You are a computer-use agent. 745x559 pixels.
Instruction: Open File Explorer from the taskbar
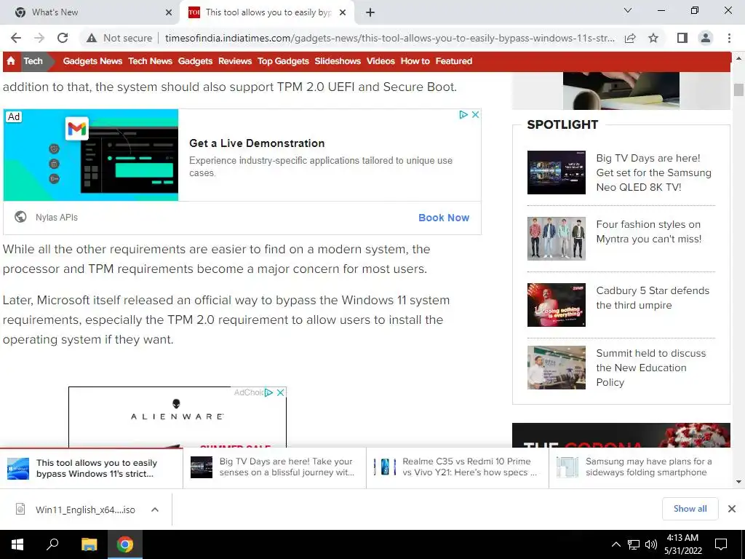pyautogui.click(x=89, y=544)
